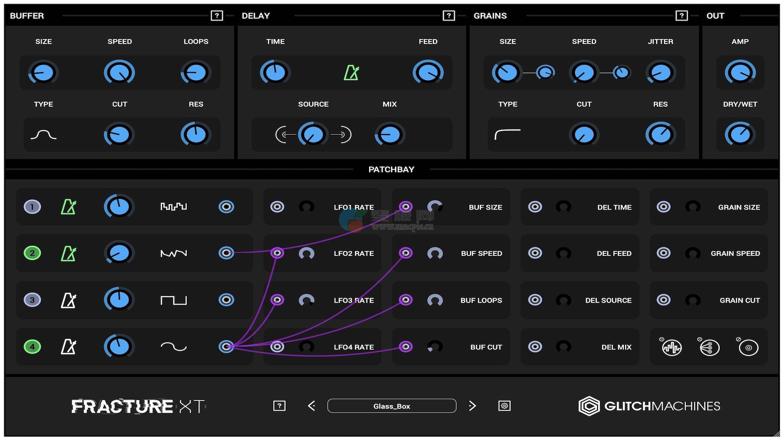Click the Buffer SPEED knob
783x440 pixels.
coord(119,73)
